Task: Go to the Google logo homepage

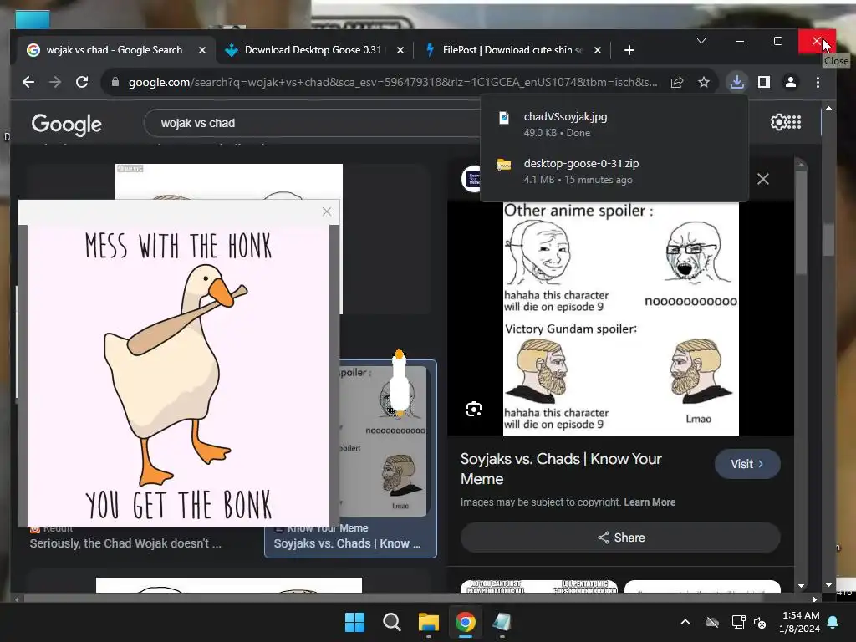Action: click(66, 124)
